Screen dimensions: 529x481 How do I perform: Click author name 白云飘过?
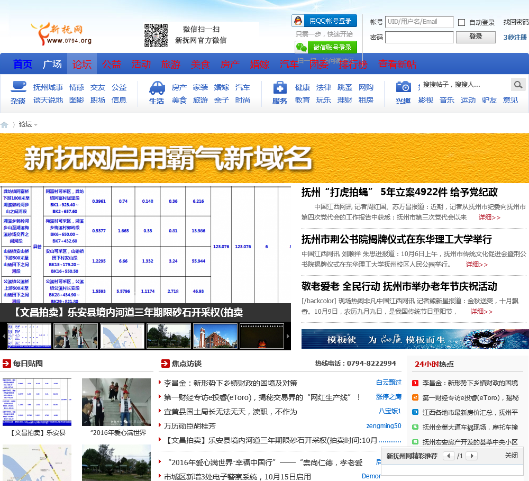(389, 383)
